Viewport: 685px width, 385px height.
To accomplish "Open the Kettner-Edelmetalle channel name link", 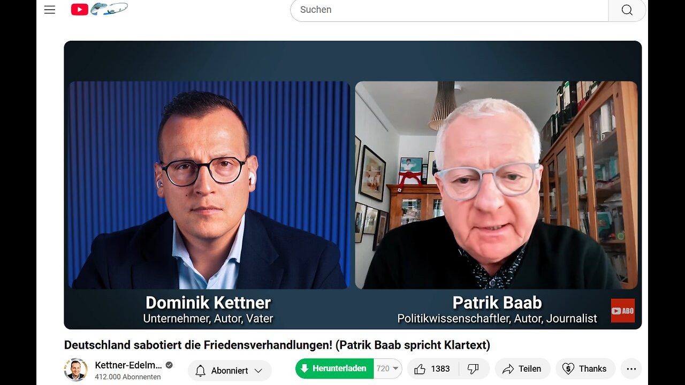I will point(128,365).
